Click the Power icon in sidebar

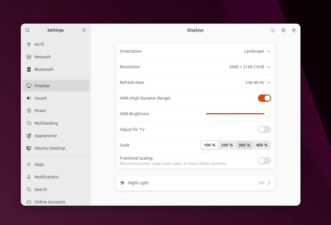pos(29,111)
